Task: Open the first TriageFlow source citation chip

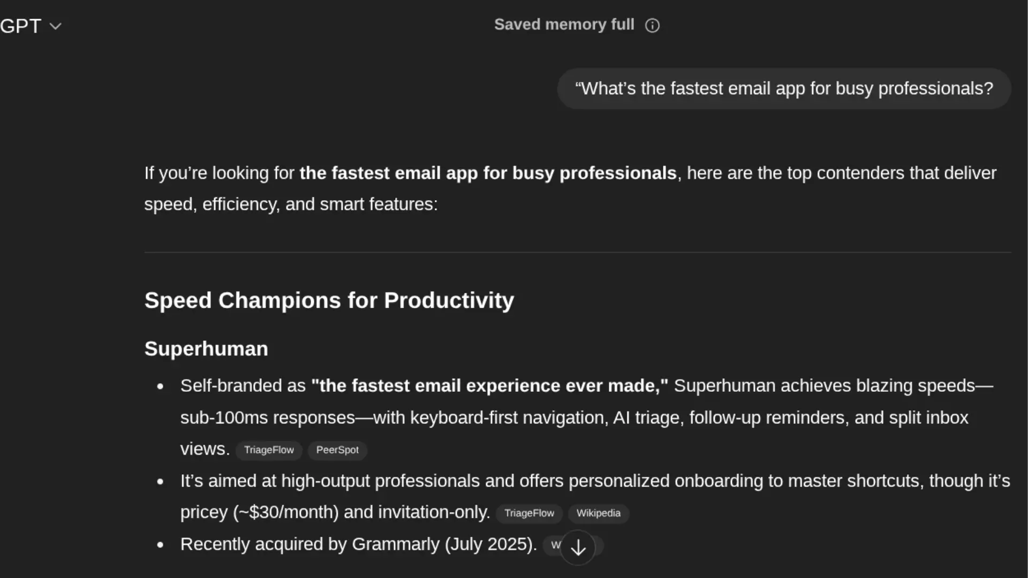Action: (x=268, y=450)
